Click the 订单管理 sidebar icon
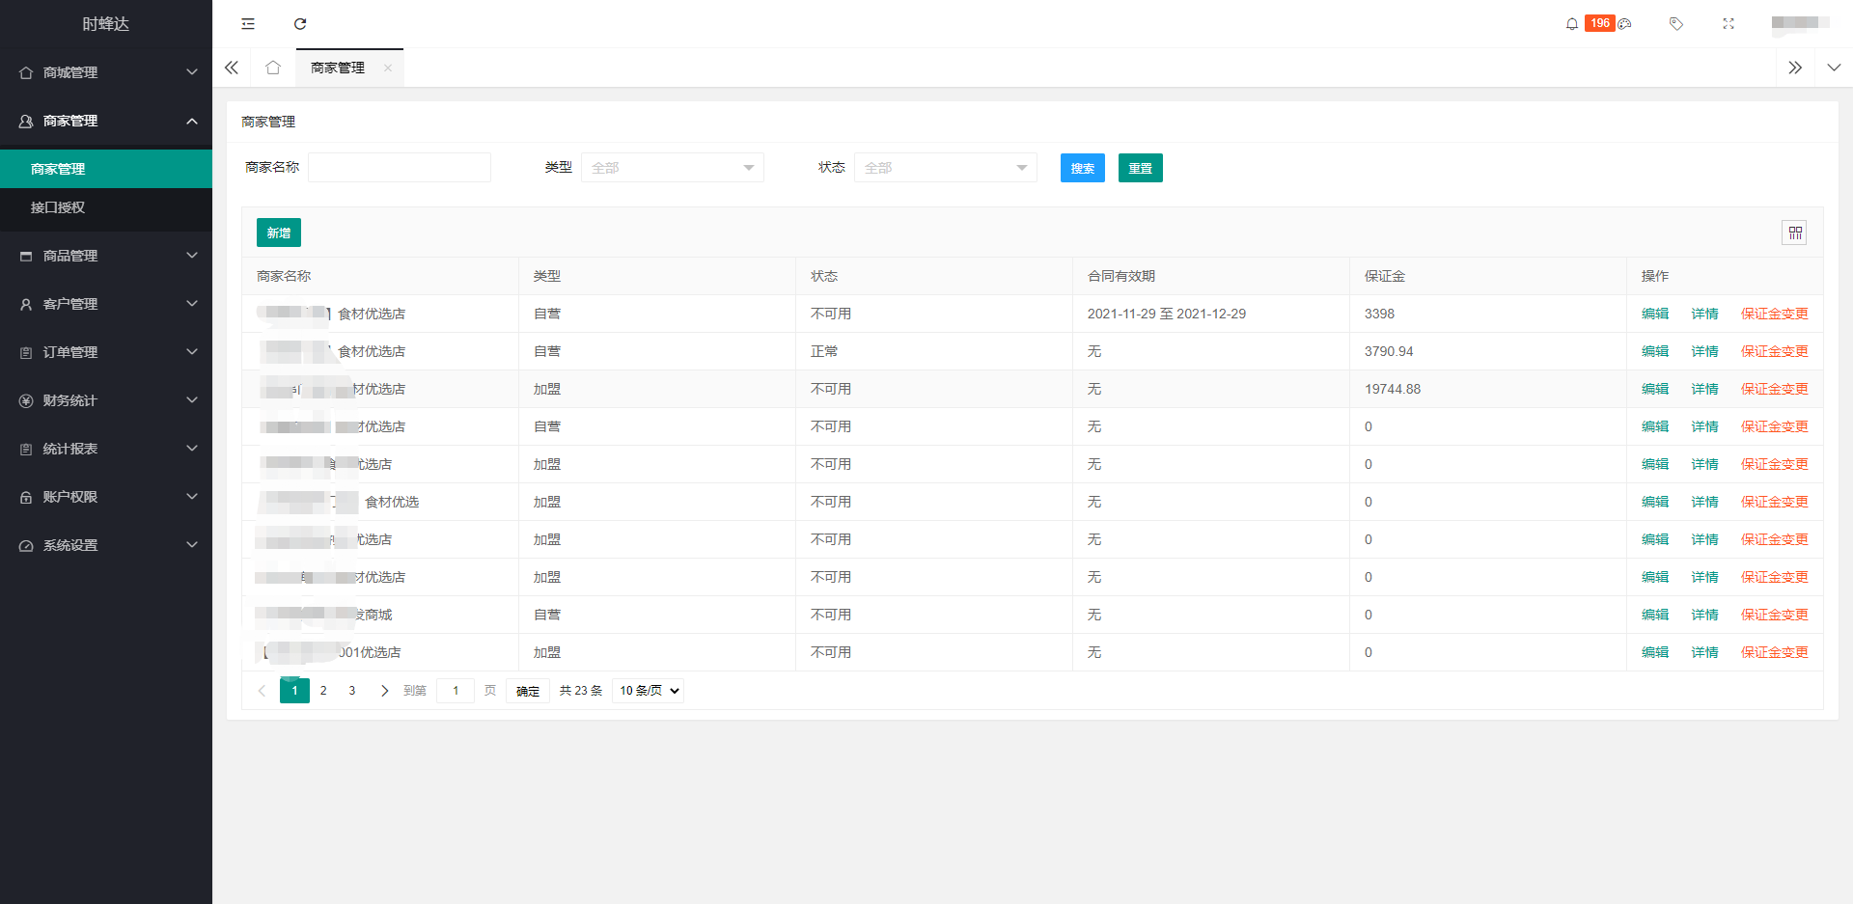Image resolution: width=1853 pixels, height=904 pixels. coord(26,352)
